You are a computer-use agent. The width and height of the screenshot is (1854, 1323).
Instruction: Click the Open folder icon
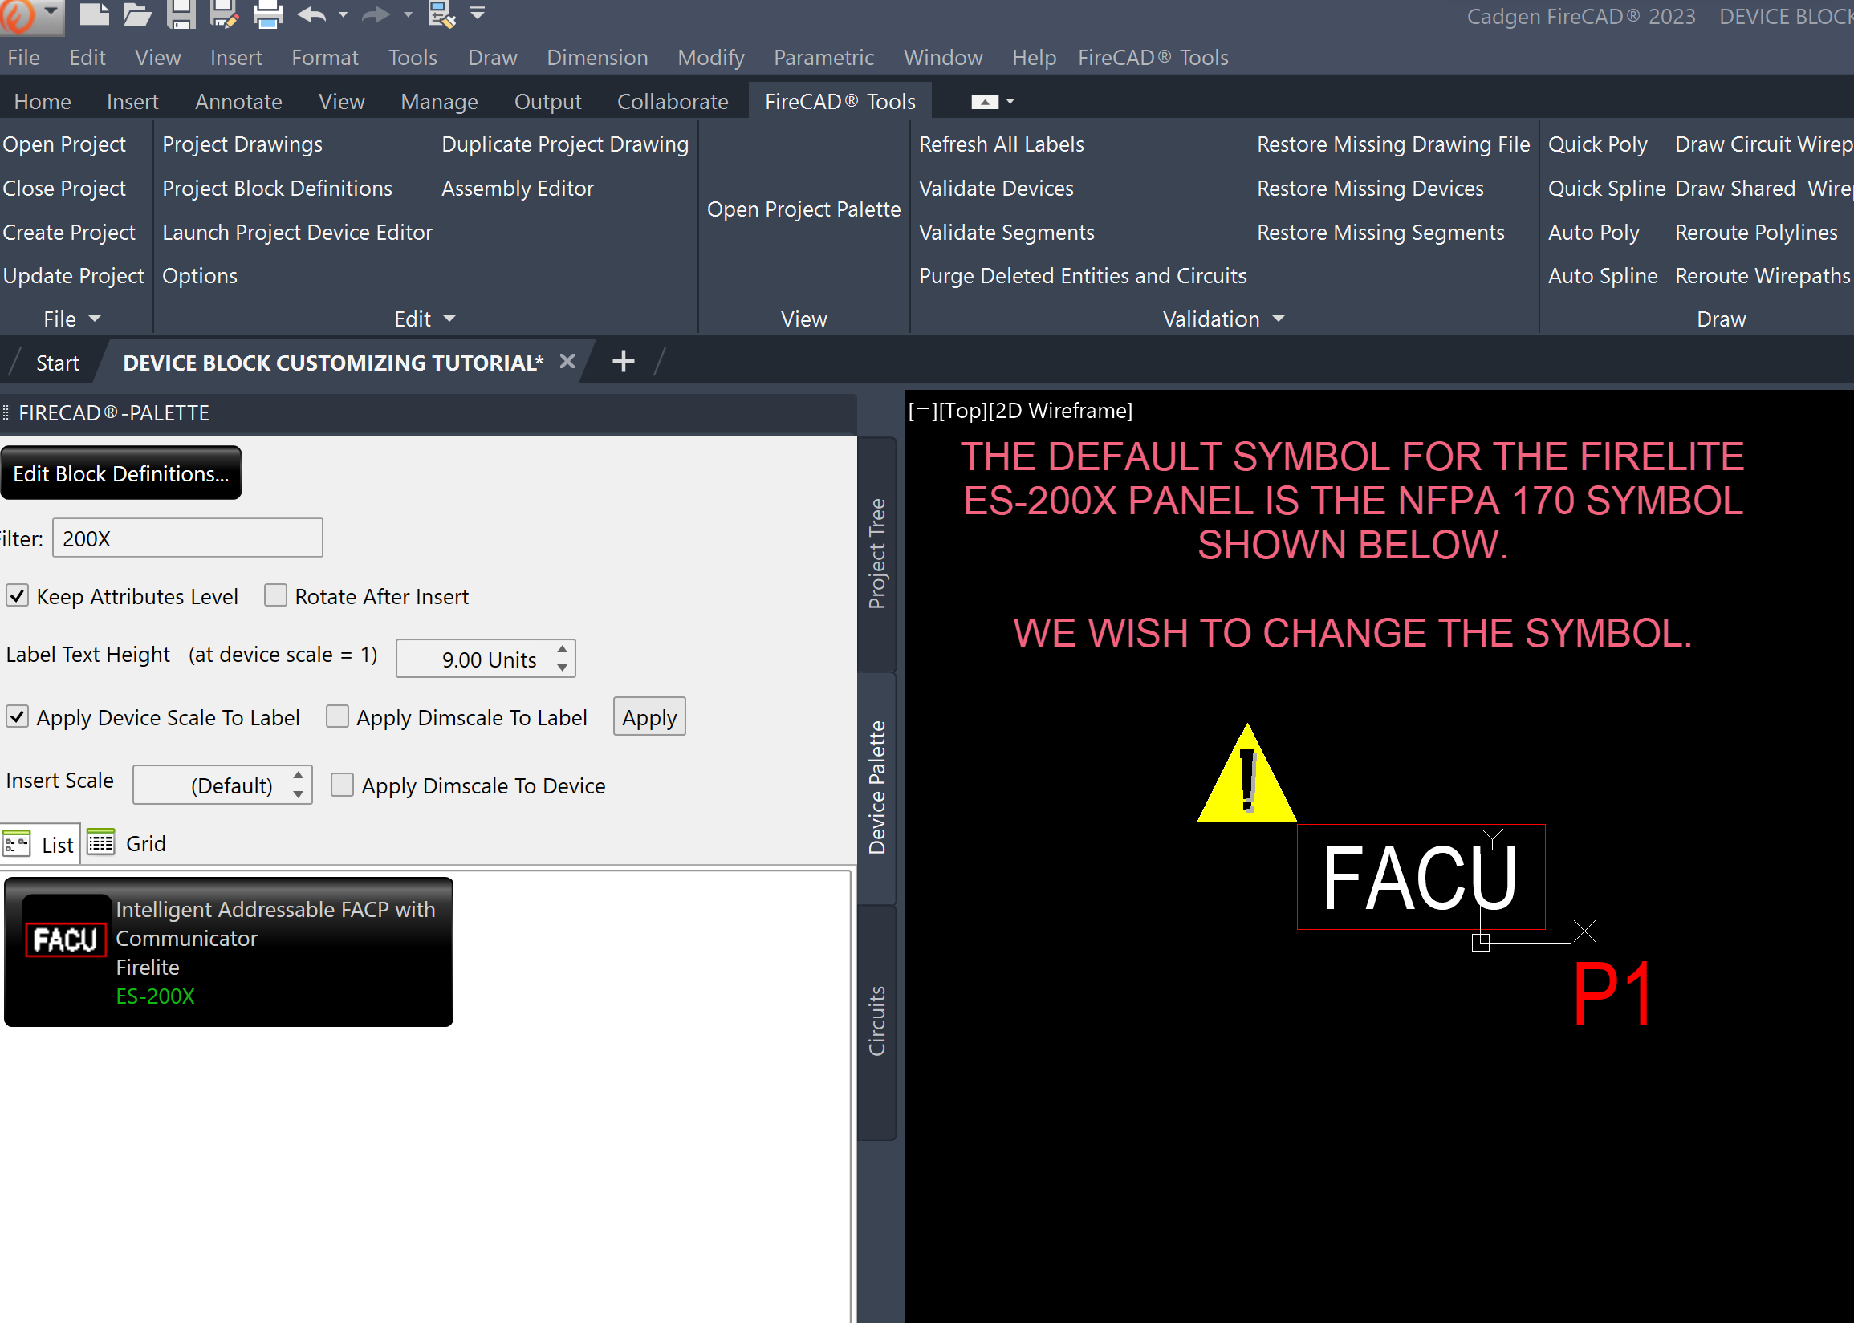[x=137, y=14]
